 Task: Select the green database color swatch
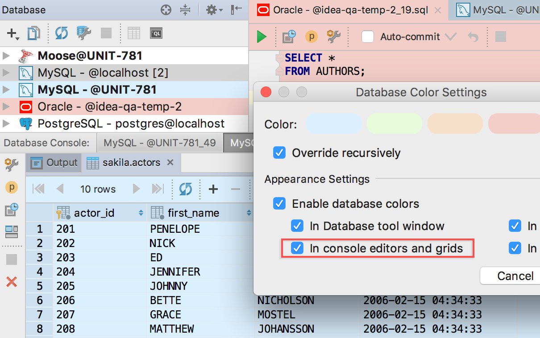pos(394,124)
